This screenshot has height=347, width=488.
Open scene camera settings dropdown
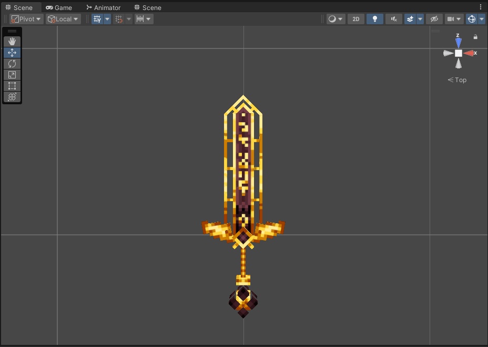(x=454, y=19)
